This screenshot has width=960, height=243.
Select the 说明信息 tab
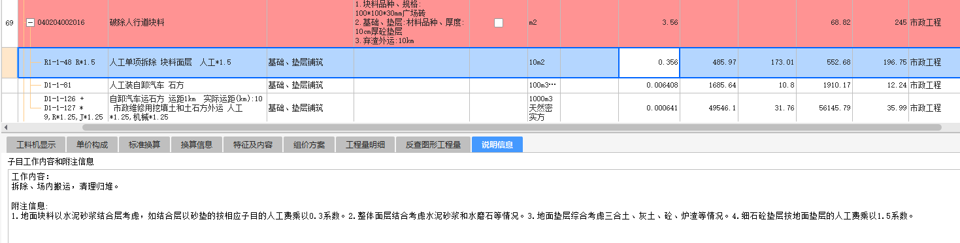497,144
